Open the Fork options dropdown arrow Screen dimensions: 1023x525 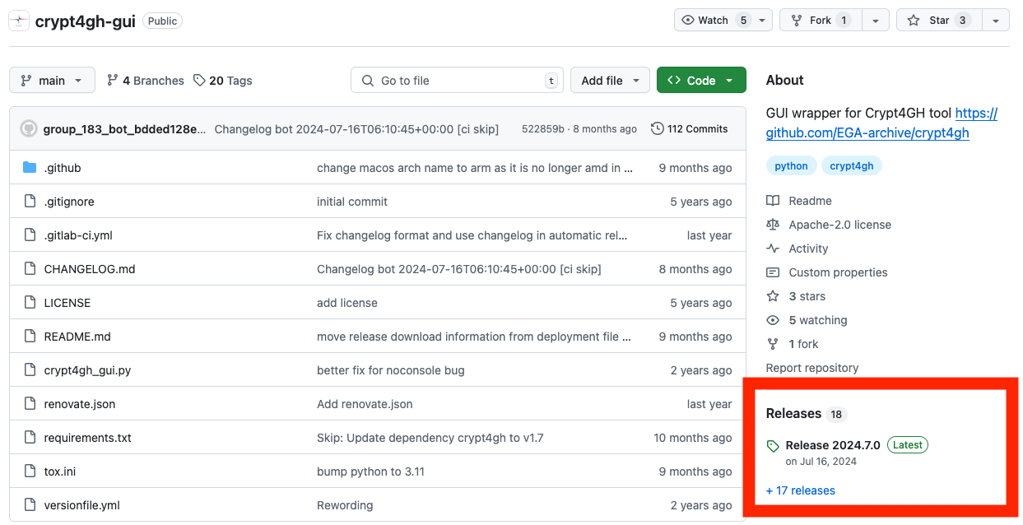tap(875, 21)
